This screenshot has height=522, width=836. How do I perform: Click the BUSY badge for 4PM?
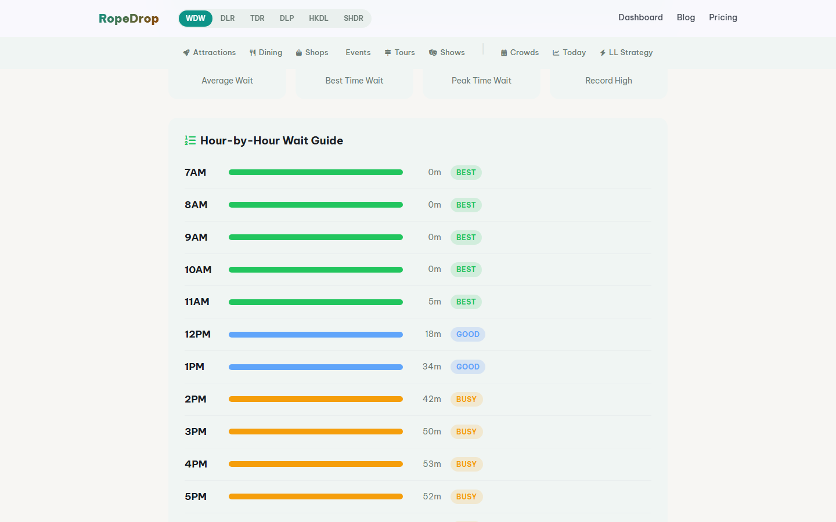tap(466, 464)
